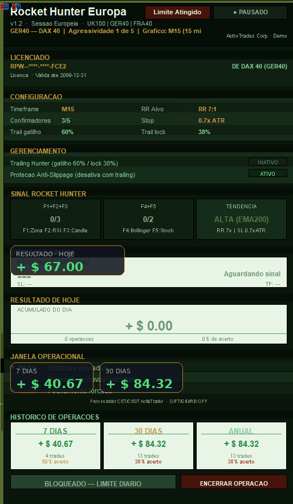This screenshot has height=504, width=293.
Task: Click the Stop value 0.7x ATR
Action: (211, 120)
